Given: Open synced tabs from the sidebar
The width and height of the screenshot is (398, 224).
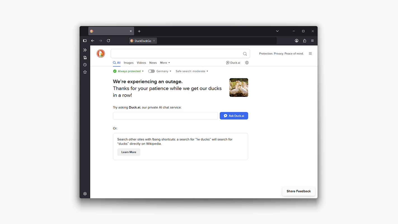Looking at the screenshot, I should pyautogui.click(x=85, y=57).
